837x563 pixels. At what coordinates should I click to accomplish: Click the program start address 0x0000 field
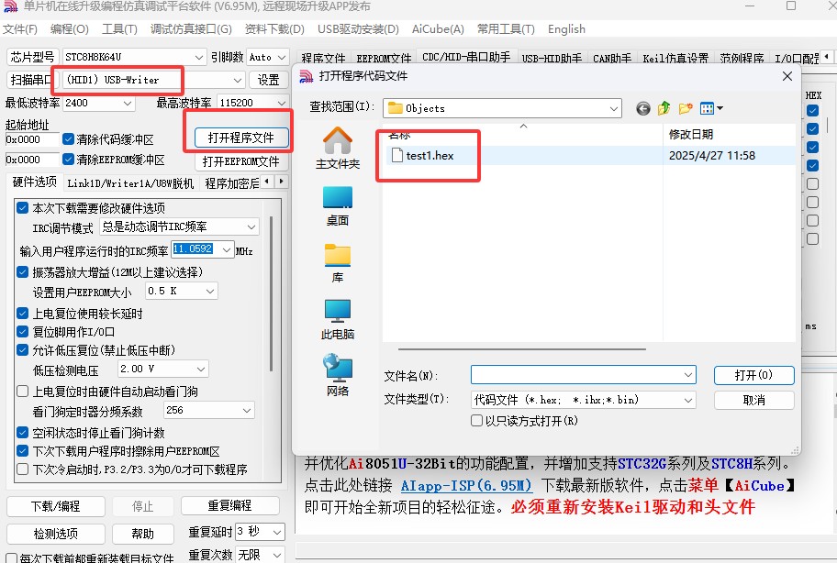click(x=31, y=139)
